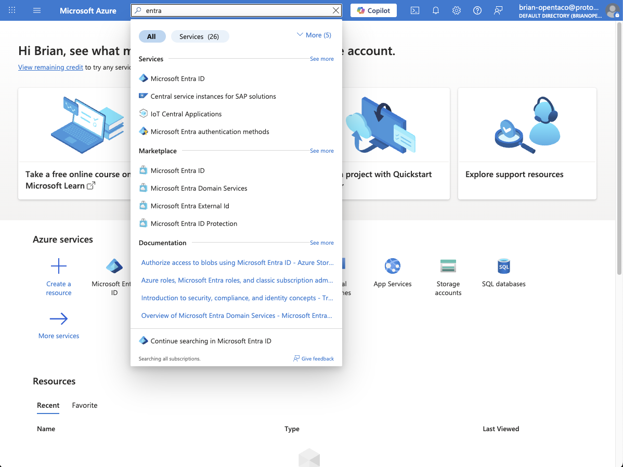
Task: Open Microsoft Entra authentication methods
Action: [x=236, y=132]
